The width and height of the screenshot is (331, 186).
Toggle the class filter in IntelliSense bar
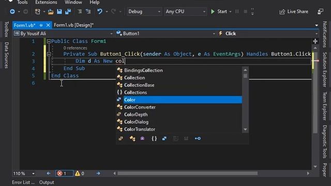(132, 138)
